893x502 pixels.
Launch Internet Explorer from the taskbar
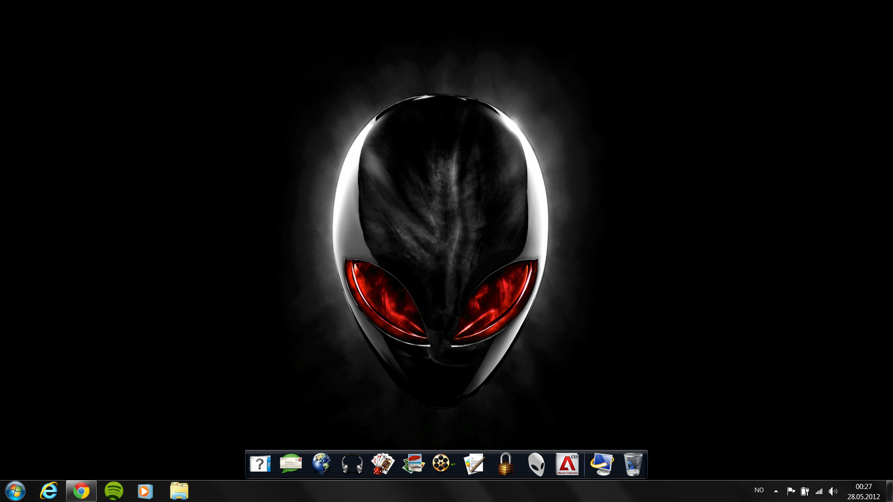(x=49, y=491)
